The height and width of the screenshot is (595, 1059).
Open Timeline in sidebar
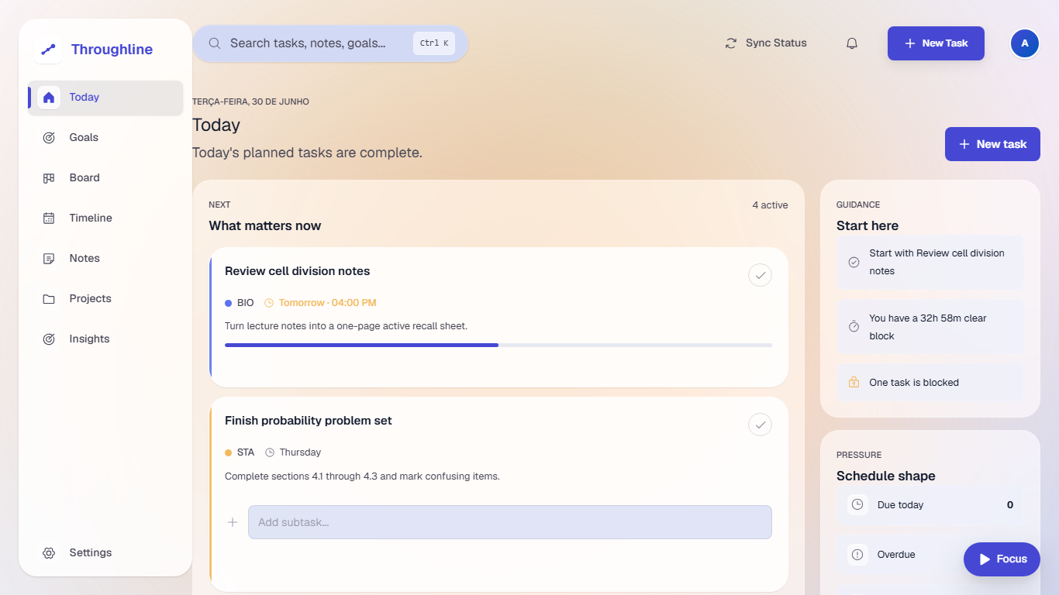(105, 218)
